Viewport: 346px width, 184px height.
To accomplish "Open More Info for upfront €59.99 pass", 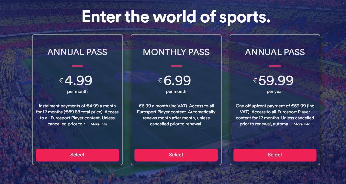I will tap(302, 124).
